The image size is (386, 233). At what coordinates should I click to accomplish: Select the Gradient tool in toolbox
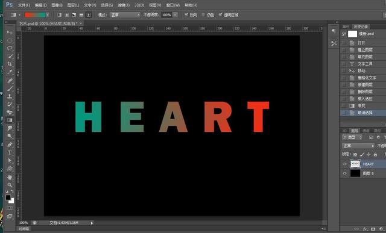click(10, 120)
